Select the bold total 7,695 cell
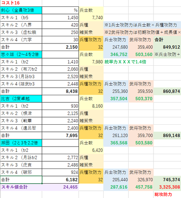The height and width of the screenshot is (198, 181). [x=60, y=136]
